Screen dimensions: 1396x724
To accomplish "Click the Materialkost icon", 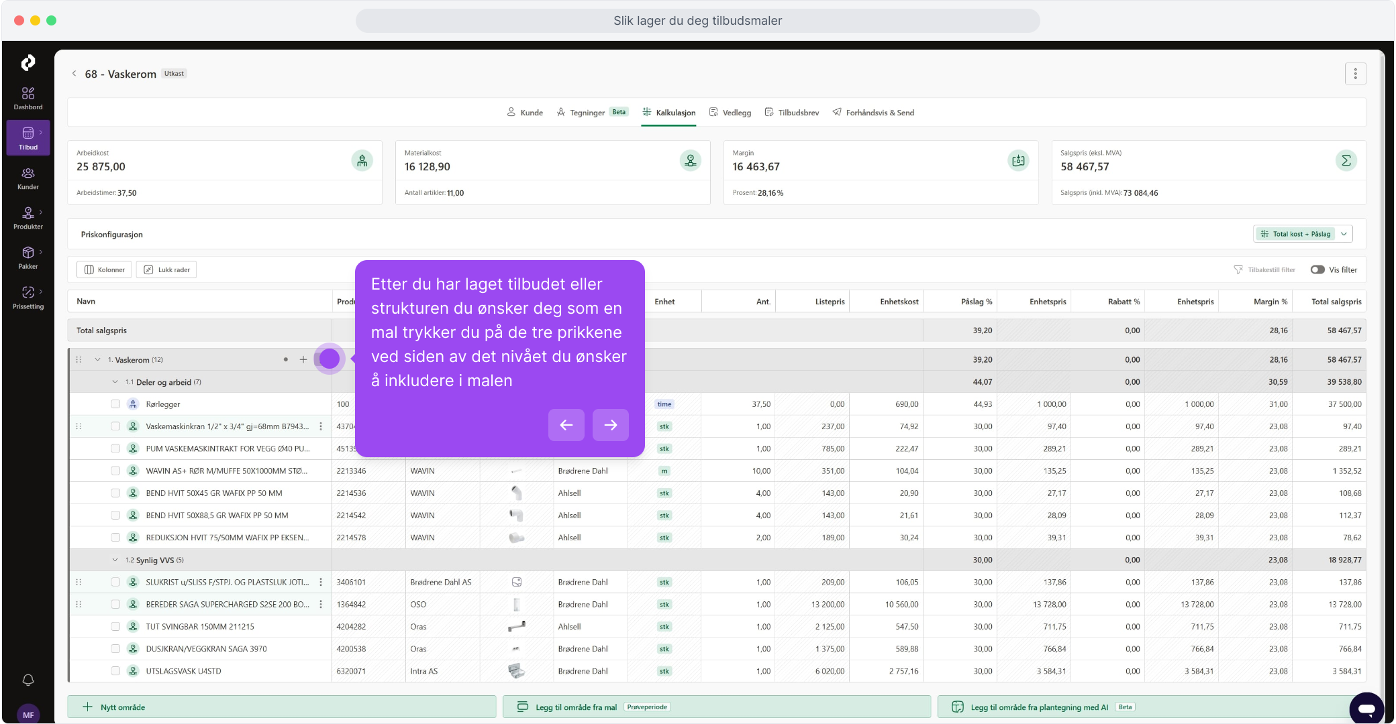I will pyautogui.click(x=690, y=160).
